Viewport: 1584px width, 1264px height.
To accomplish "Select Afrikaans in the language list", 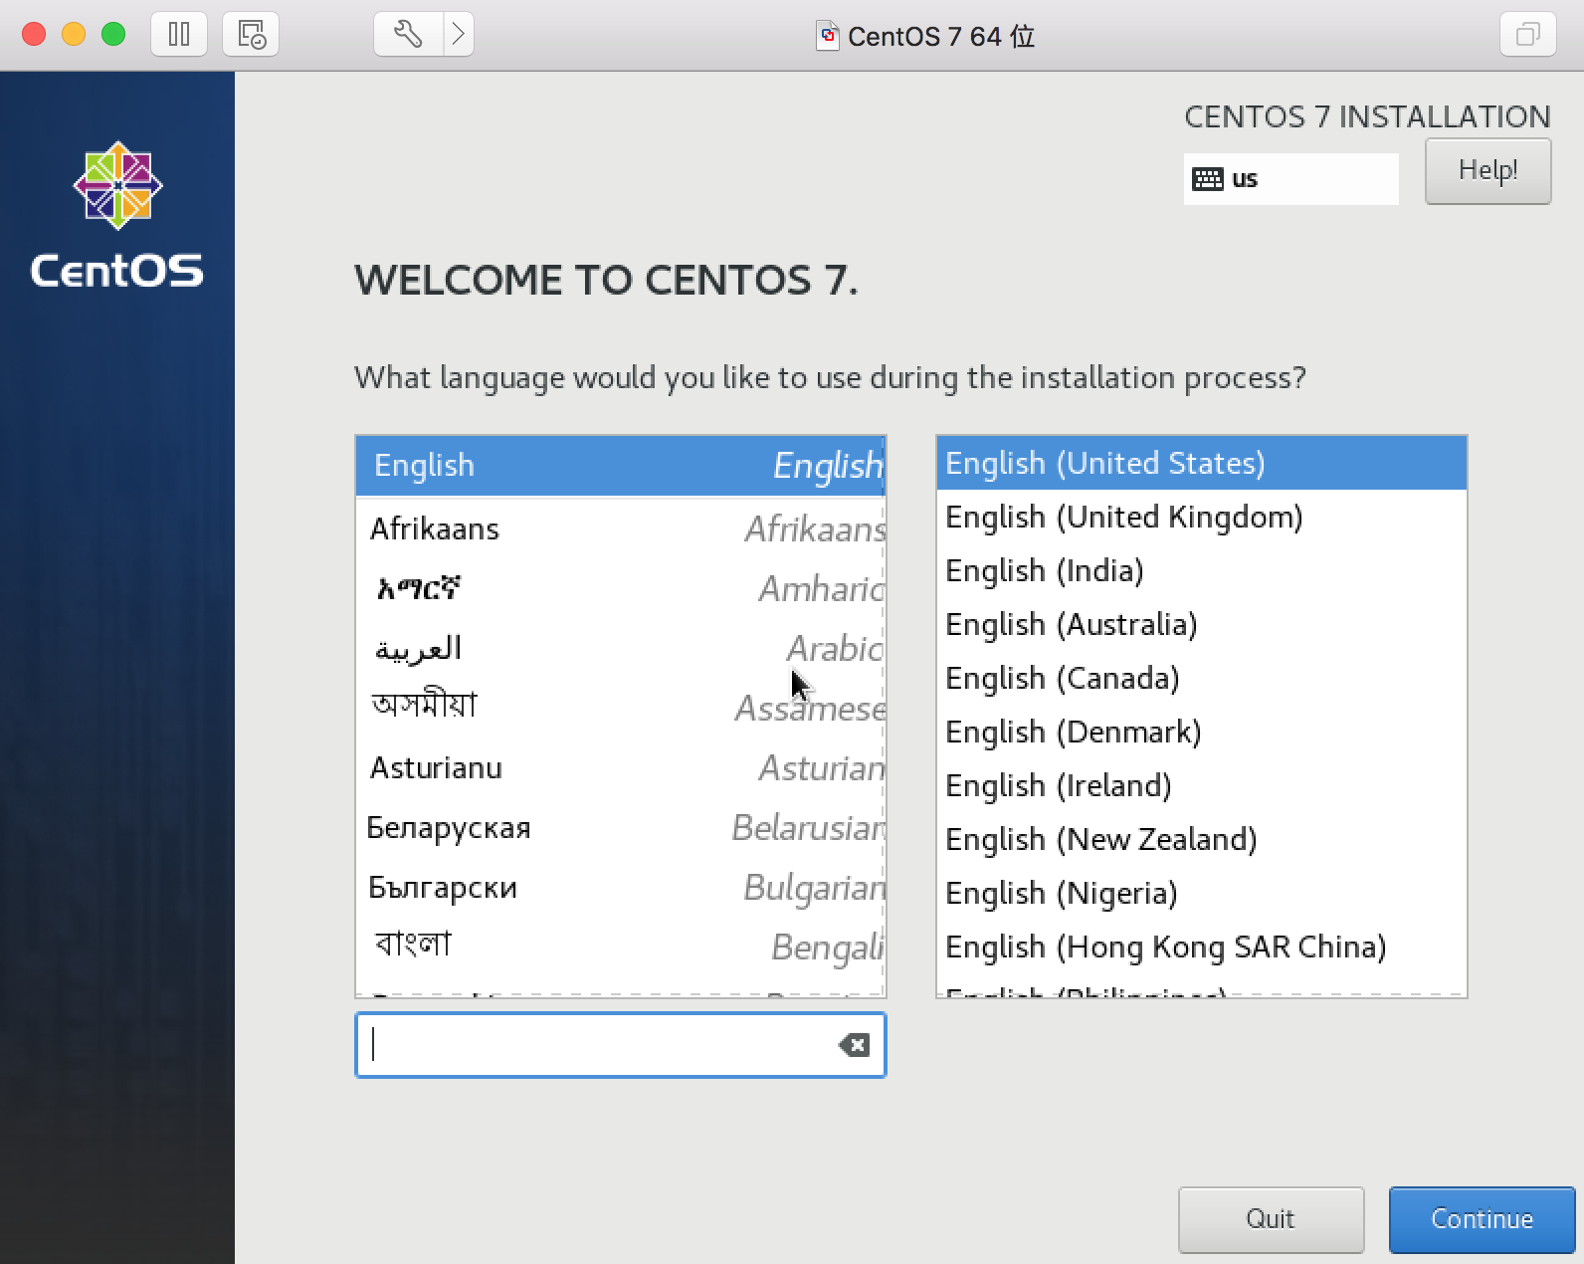I will (620, 528).
